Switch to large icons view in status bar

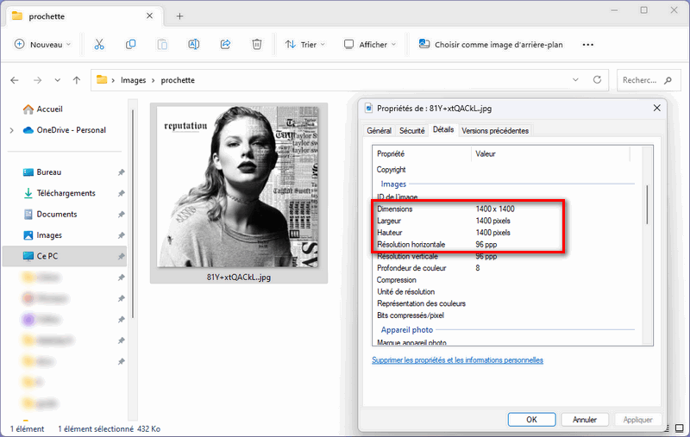(x=680, y=428)
